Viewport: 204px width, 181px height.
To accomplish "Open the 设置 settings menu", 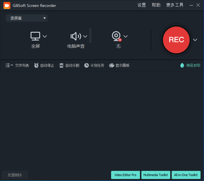I will tap(142, 5).
